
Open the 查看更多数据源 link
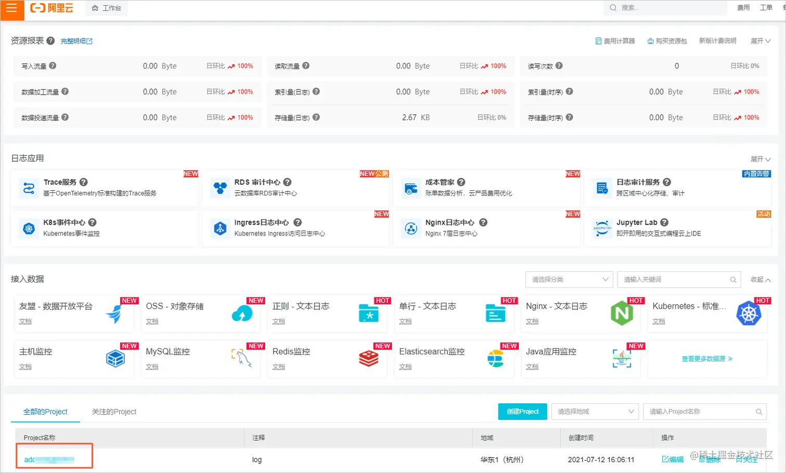pos(707,359)
